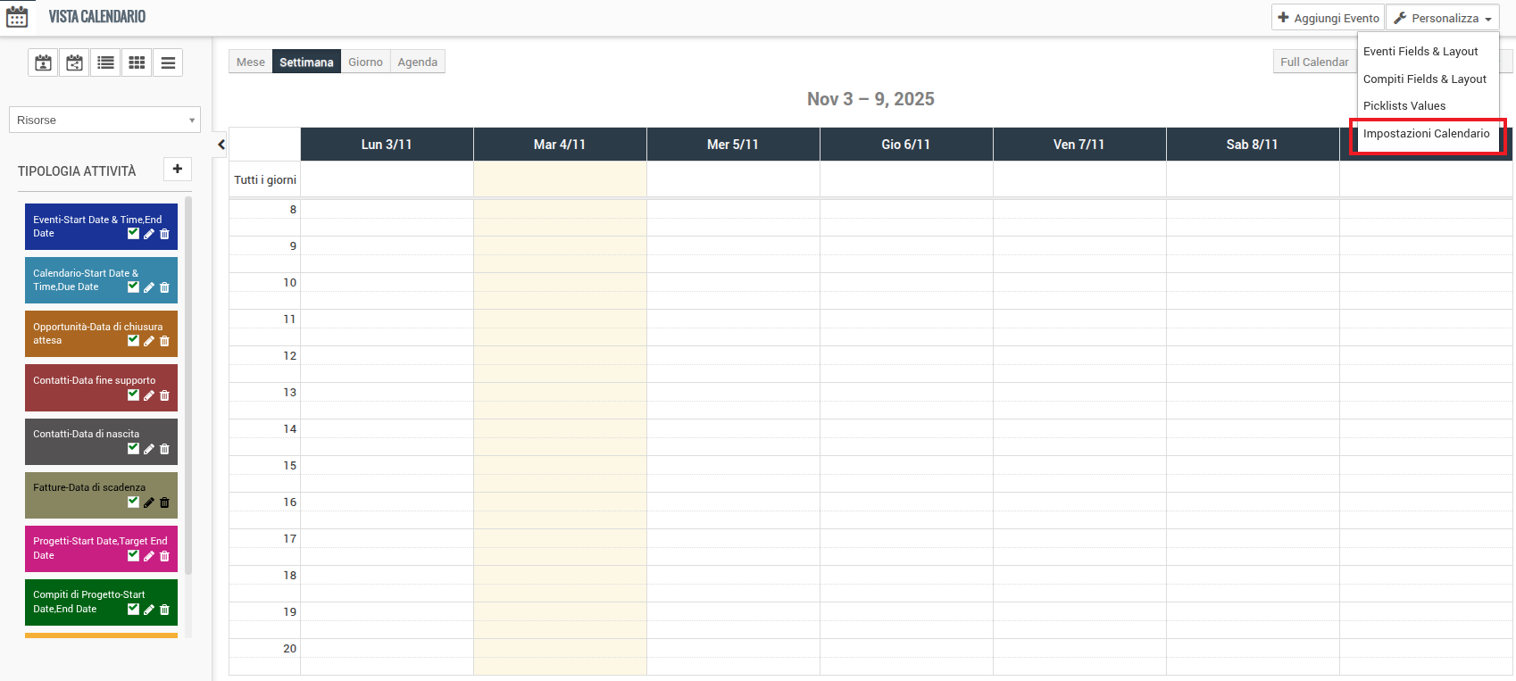The height and width of the screenshot is (681, 1516).
Task: Edit the Opportunità-Data di chiusura attesa type
Action: pyautogui.click(x=149, y=341)
